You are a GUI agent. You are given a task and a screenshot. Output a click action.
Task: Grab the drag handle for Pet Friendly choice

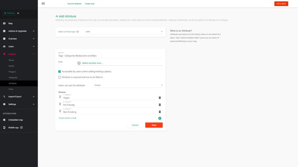(60, 104)
